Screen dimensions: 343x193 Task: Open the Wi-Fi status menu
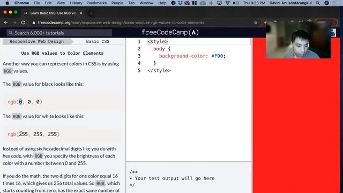227,3
